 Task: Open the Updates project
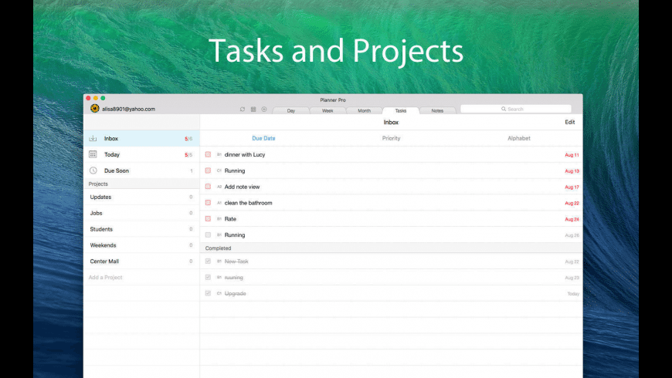pyautogui.click(x=141, y=197)
